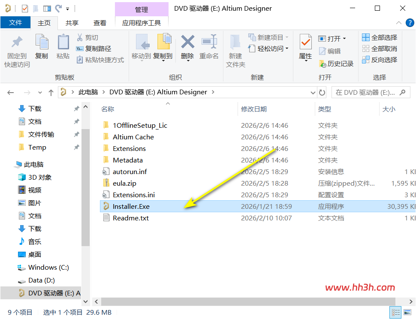
Task: Select the 1OfflineSetup_Lic folder
Action: [140, 126]
